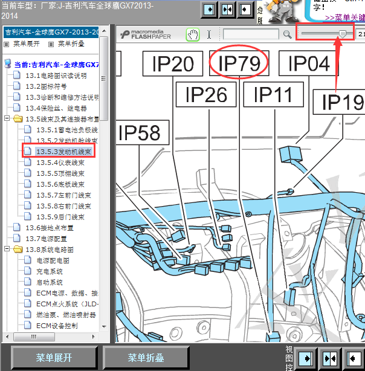Open 13.1电路图识读说明
Screen dimensions: 365x371
(x=56, y=76)
